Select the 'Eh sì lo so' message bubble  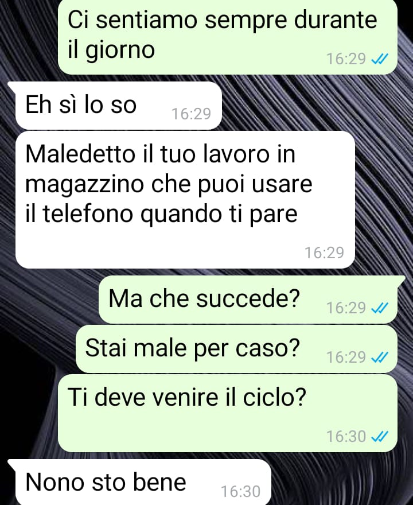pyautogui.click(x=119, y=106)
